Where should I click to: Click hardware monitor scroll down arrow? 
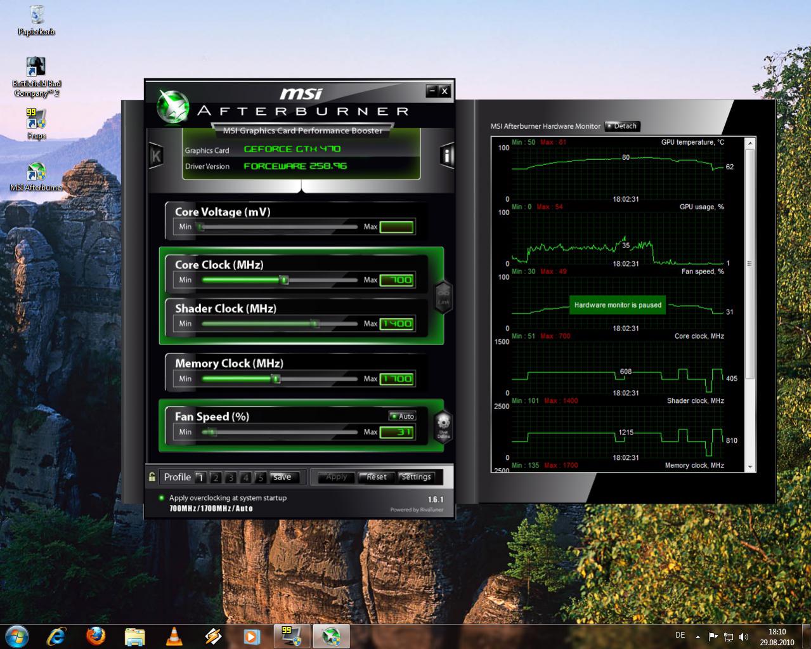[751, 467]
